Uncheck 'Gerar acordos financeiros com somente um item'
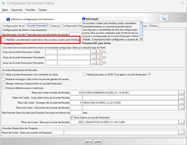 point(3,75)
